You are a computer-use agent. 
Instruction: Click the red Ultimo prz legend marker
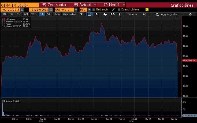coord(4,19)
